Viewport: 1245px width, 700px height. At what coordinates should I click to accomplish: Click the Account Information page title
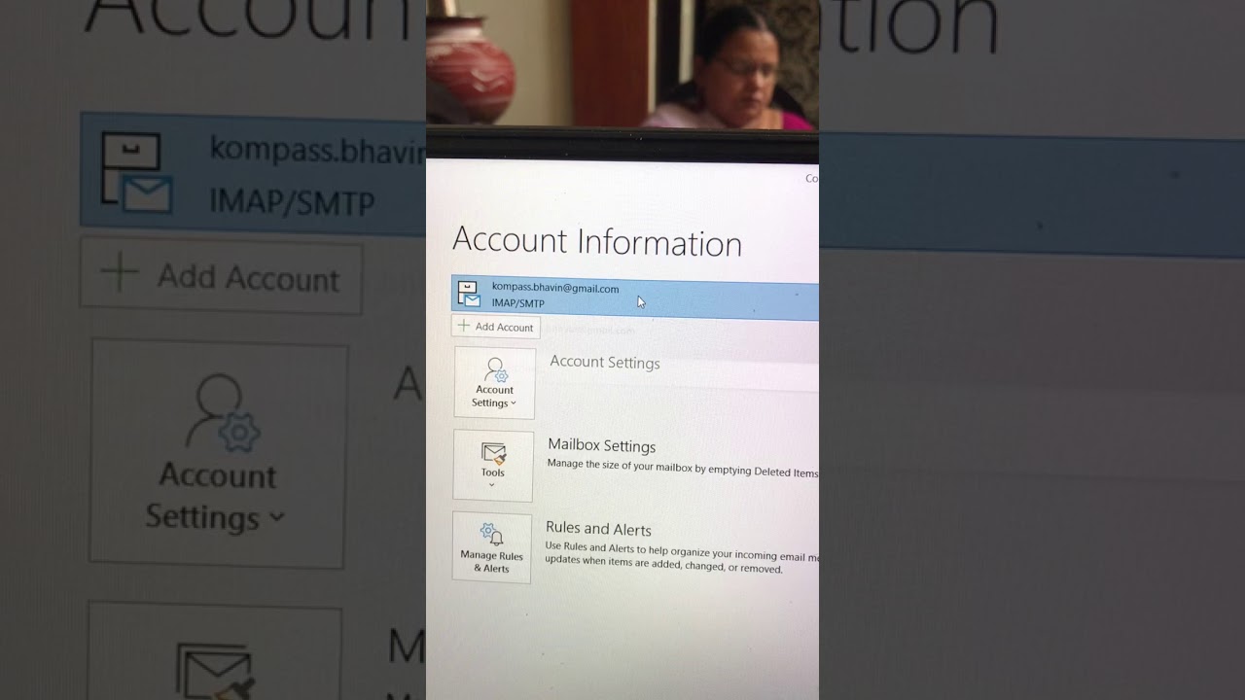click(597, 241)
